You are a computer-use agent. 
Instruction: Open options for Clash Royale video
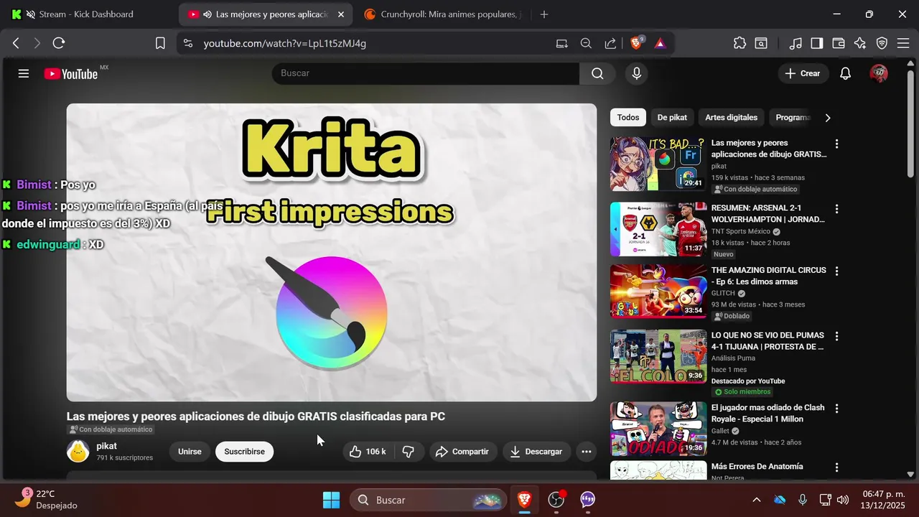[836, 408]
